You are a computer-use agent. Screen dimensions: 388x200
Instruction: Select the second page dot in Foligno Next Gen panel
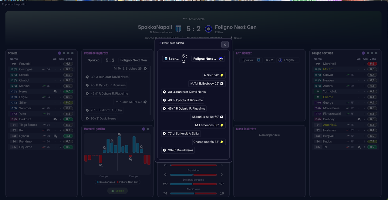point(368,53)
